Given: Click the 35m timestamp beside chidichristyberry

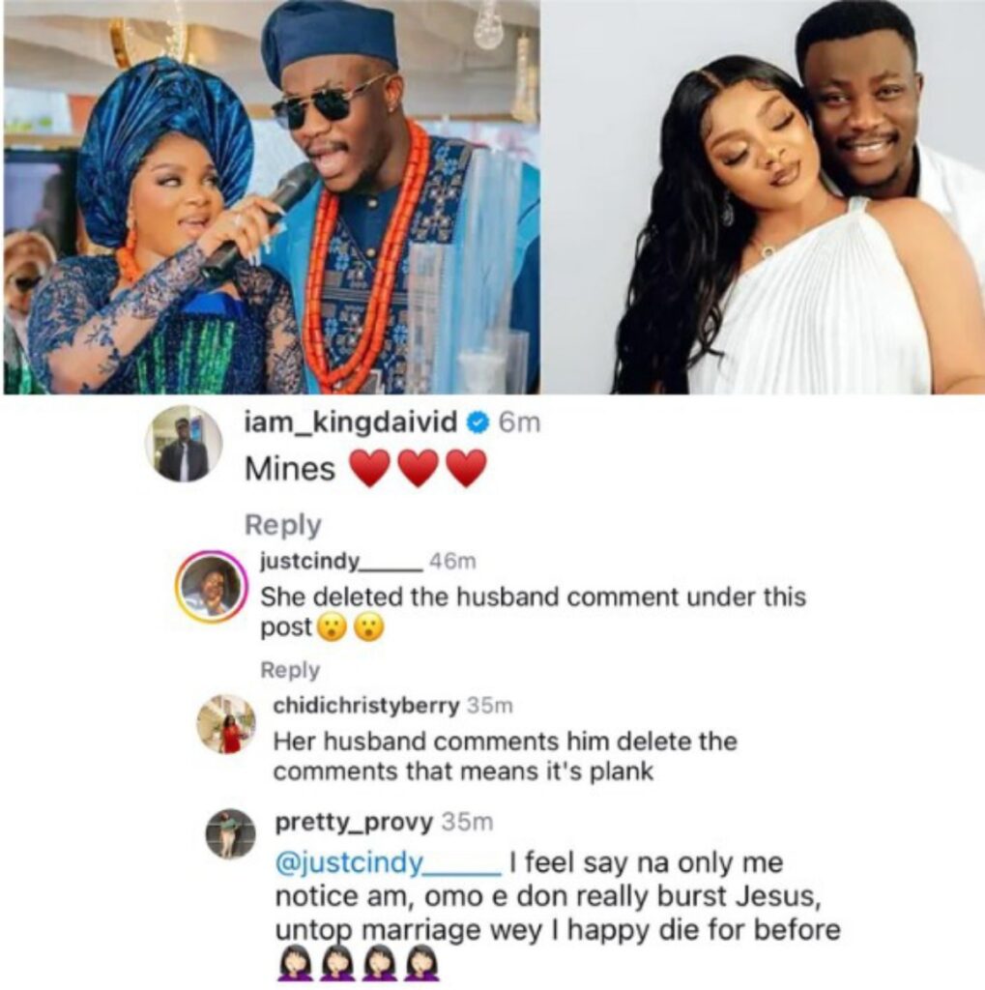Looking at the screenshot, I should (489, 706).
